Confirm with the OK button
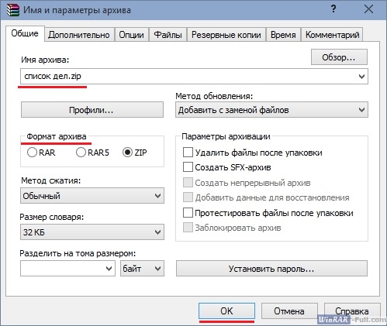 click(226, 311)
